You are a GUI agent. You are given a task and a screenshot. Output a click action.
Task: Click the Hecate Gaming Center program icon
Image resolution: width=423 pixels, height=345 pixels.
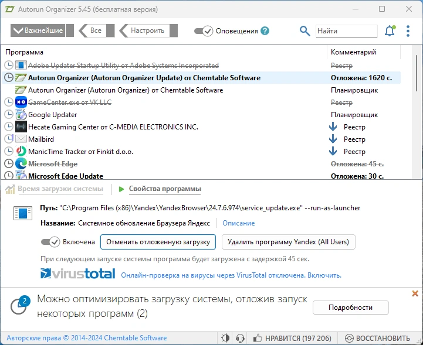(x=21, y=127)
